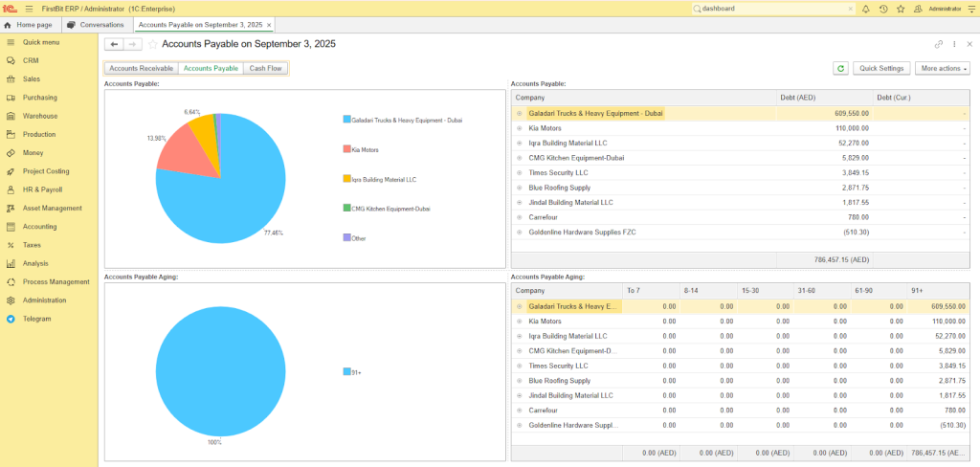This screenshot has width=980, height=467.
Task: Open the notifications bell icon
Action: pos(866,9)
